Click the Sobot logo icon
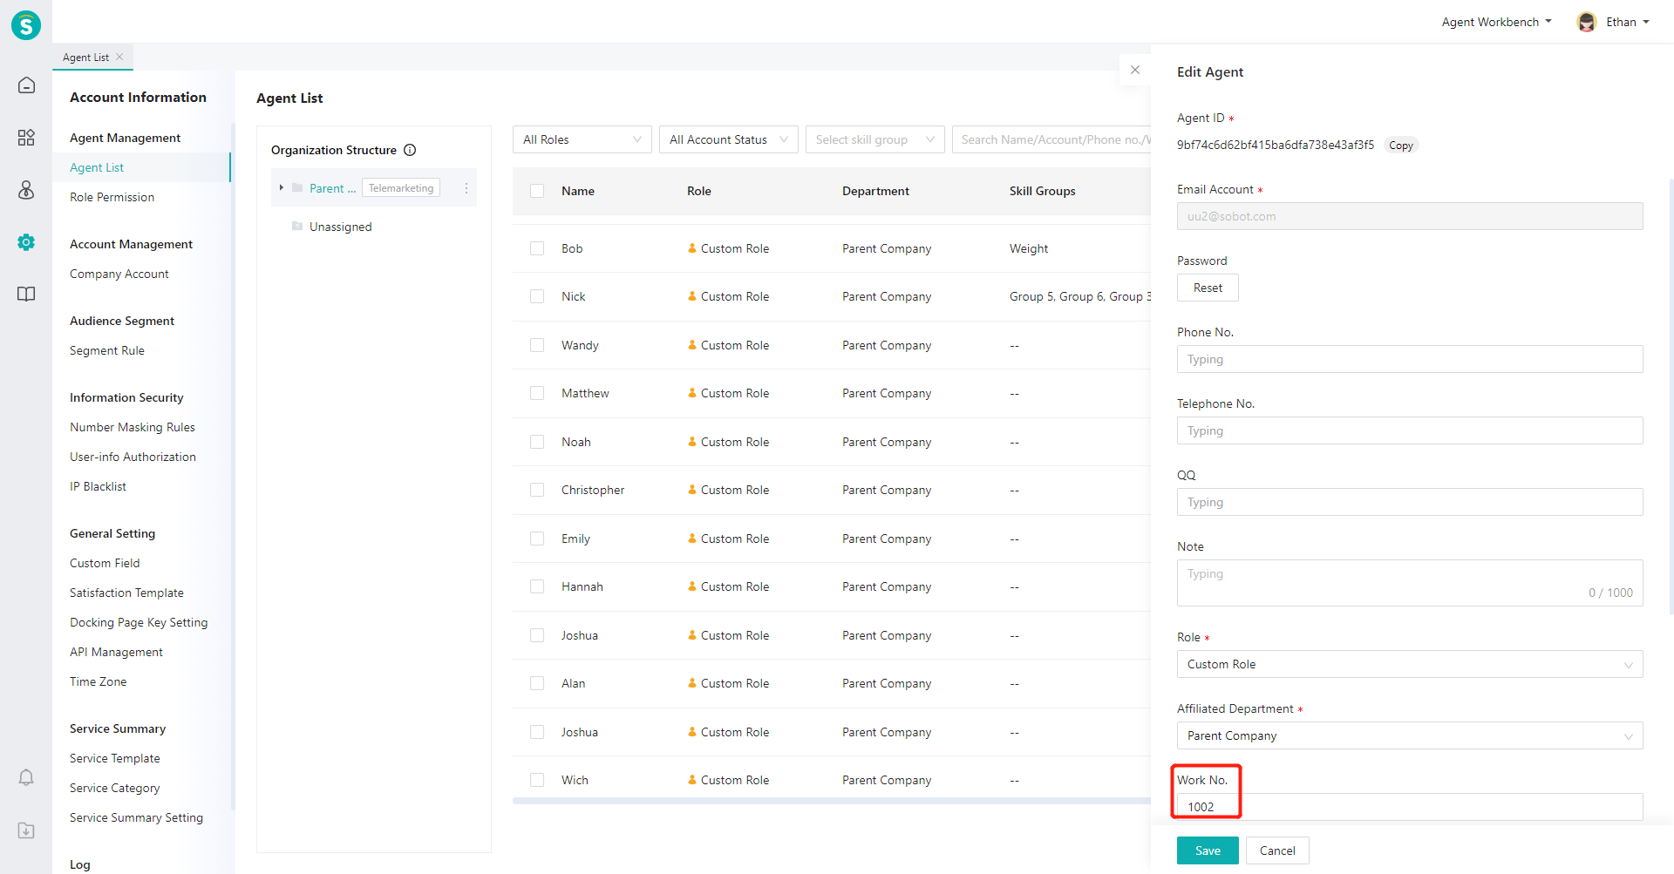Screen dimensions: 1674x874 (x=26, y=25)
